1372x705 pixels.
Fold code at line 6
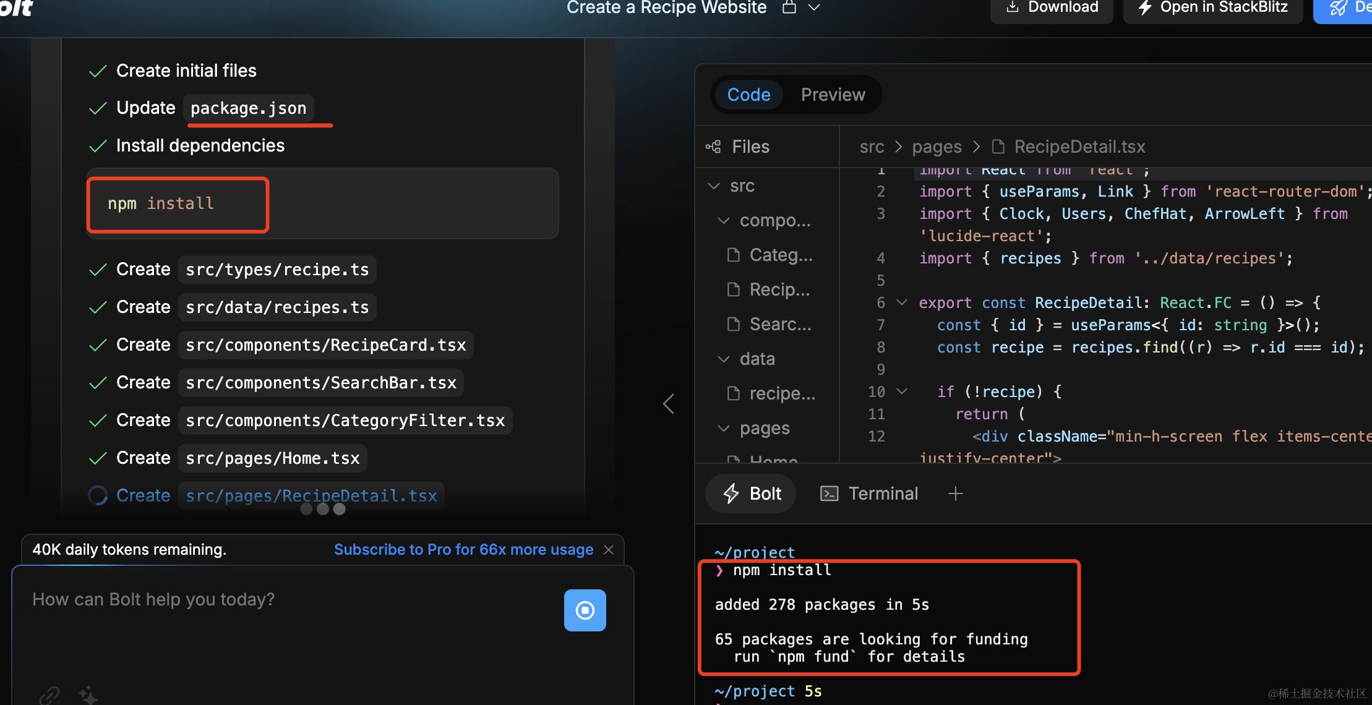click(x=902, y=302)
